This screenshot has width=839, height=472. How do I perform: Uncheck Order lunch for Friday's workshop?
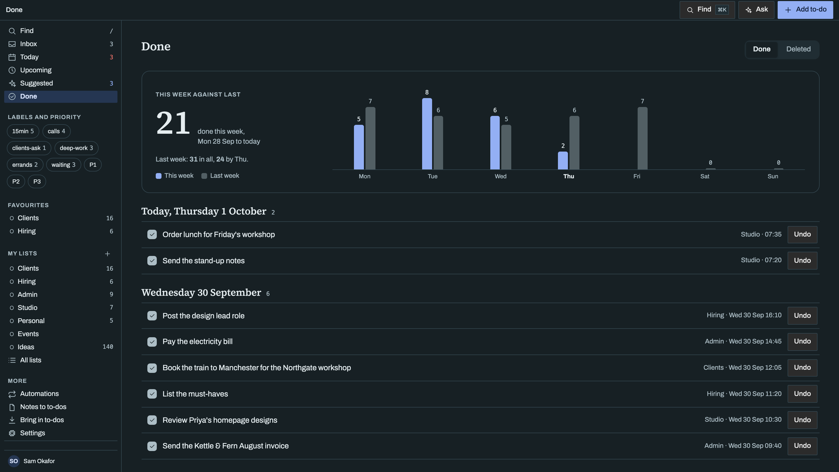152,234
